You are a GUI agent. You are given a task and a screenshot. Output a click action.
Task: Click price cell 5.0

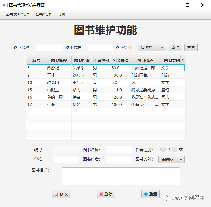[120, 82]
